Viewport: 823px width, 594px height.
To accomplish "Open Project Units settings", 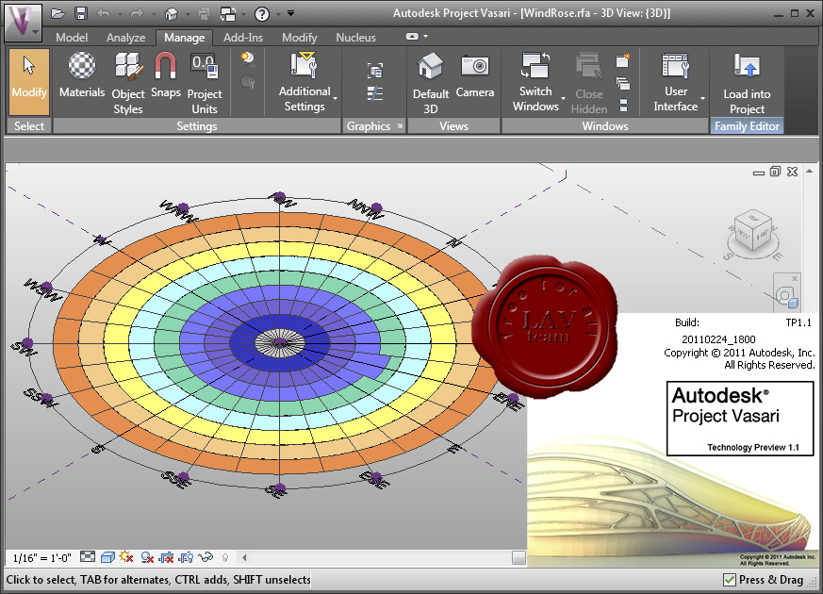I will click(205, 83).
